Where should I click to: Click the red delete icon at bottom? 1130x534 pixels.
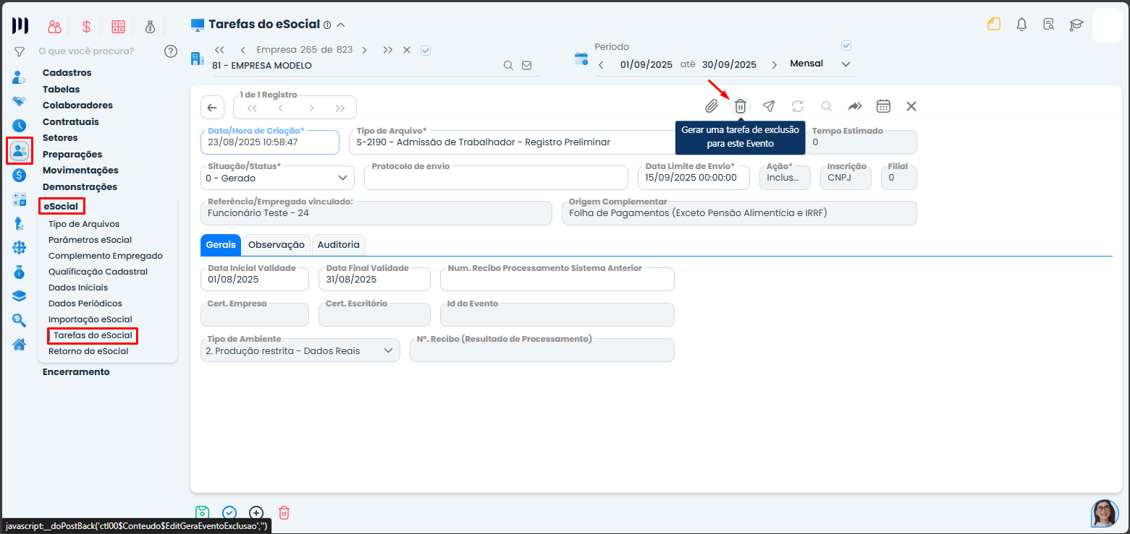(284, 512)
